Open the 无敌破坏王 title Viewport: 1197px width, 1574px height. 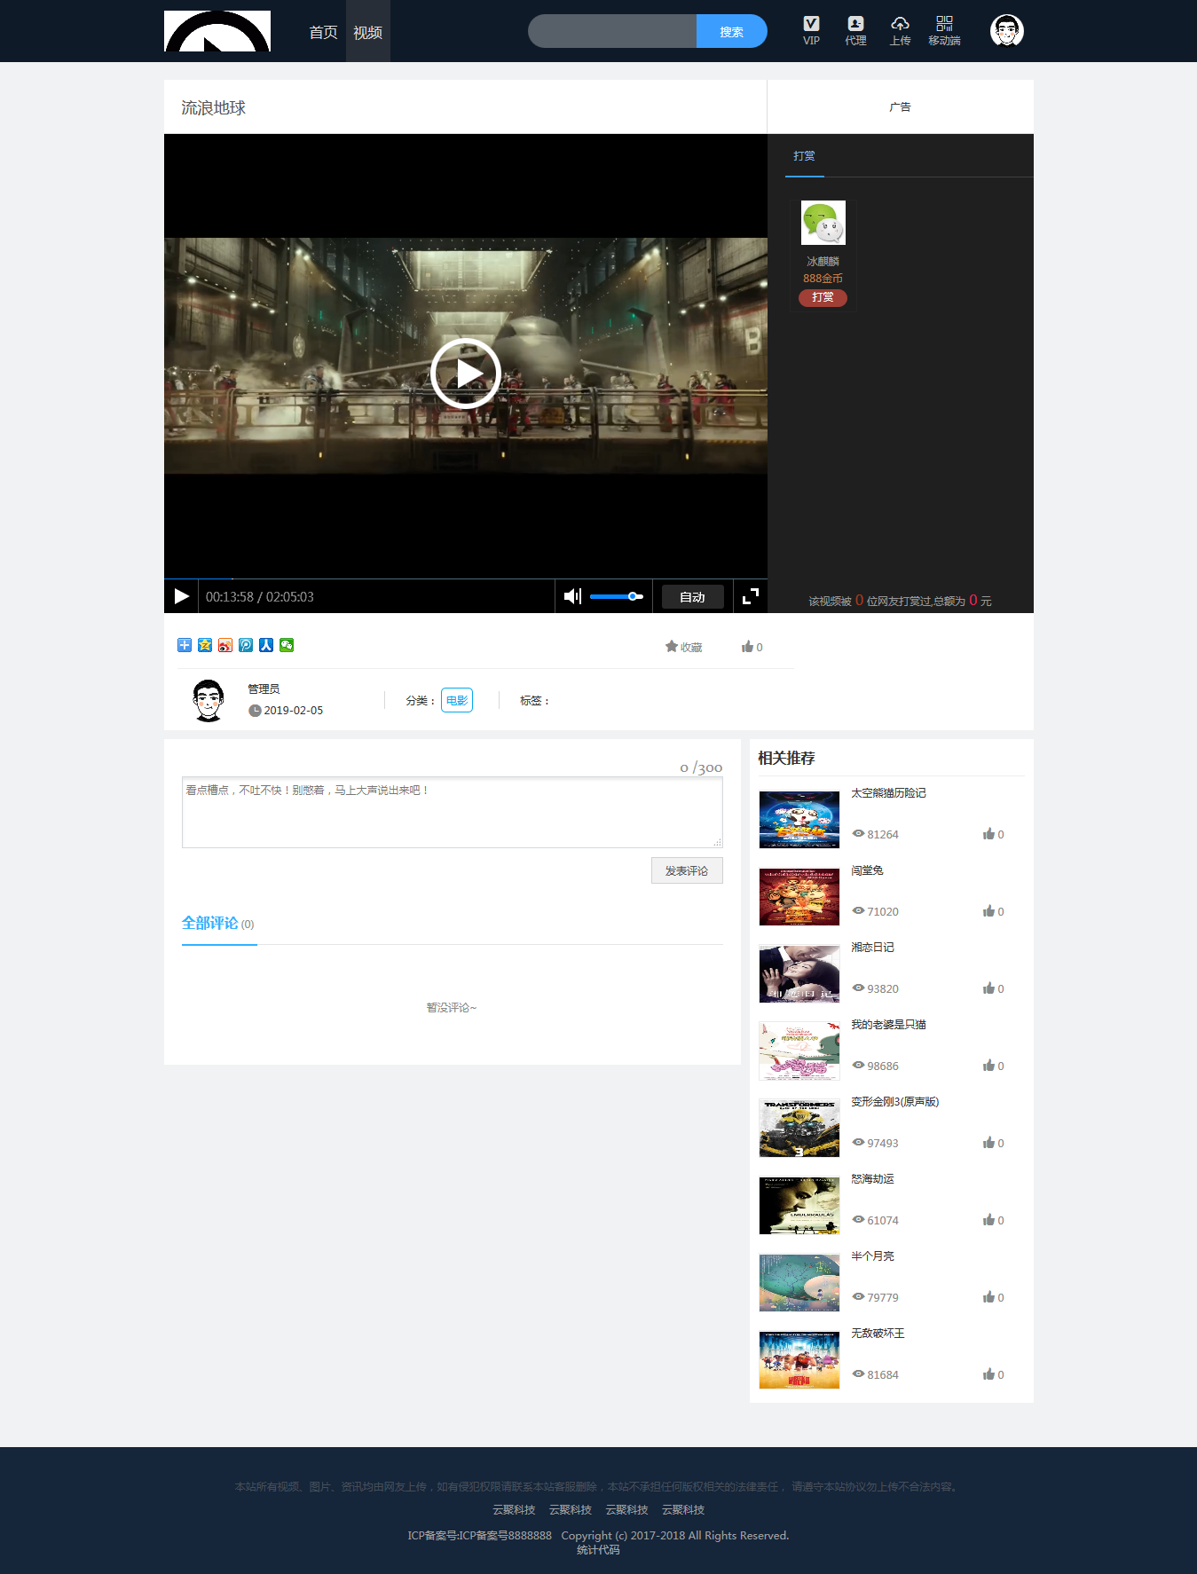(878, 1334)
